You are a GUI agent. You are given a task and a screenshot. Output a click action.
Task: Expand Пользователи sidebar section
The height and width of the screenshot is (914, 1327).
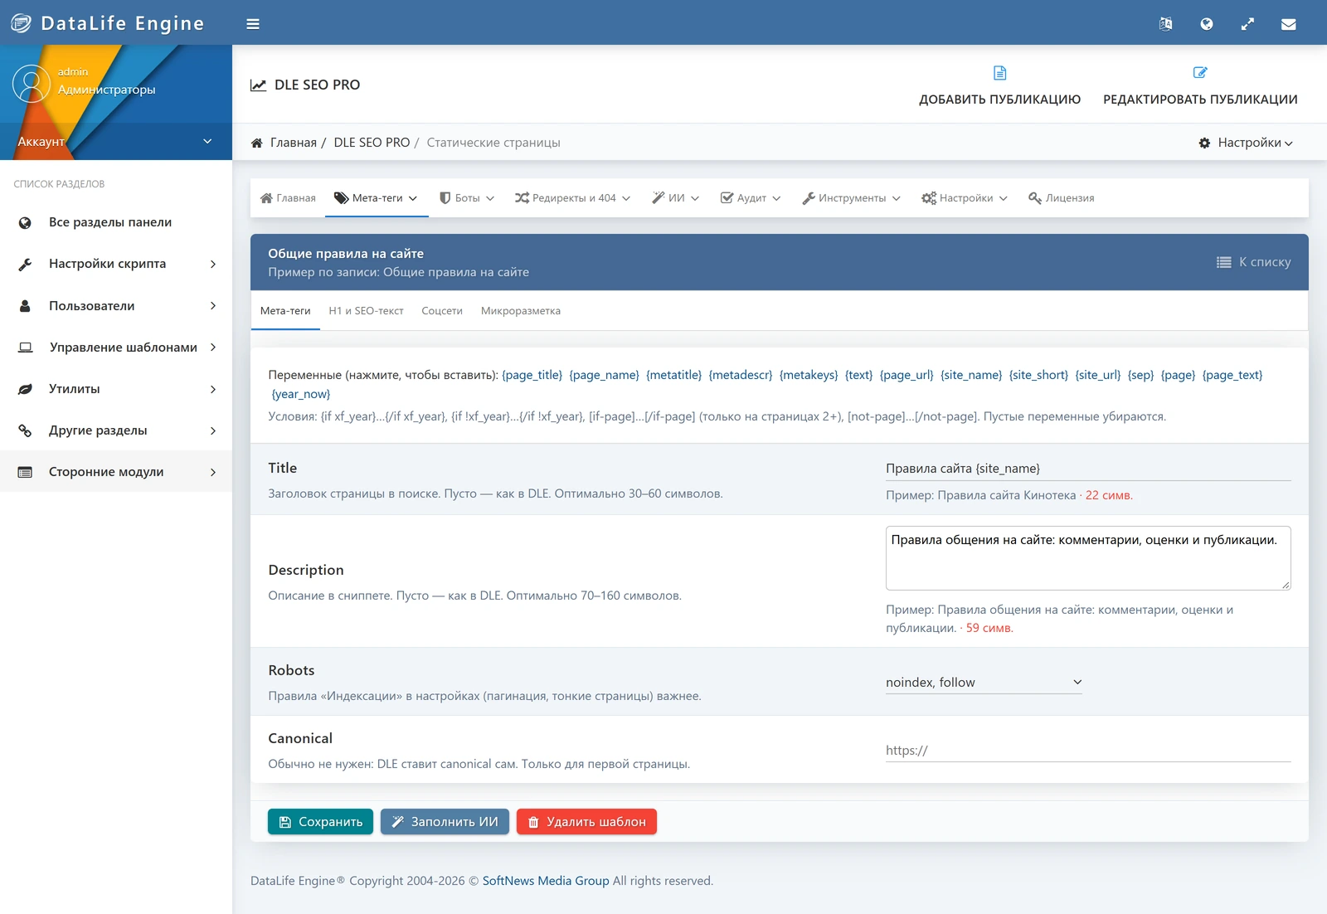click(116, 306)
